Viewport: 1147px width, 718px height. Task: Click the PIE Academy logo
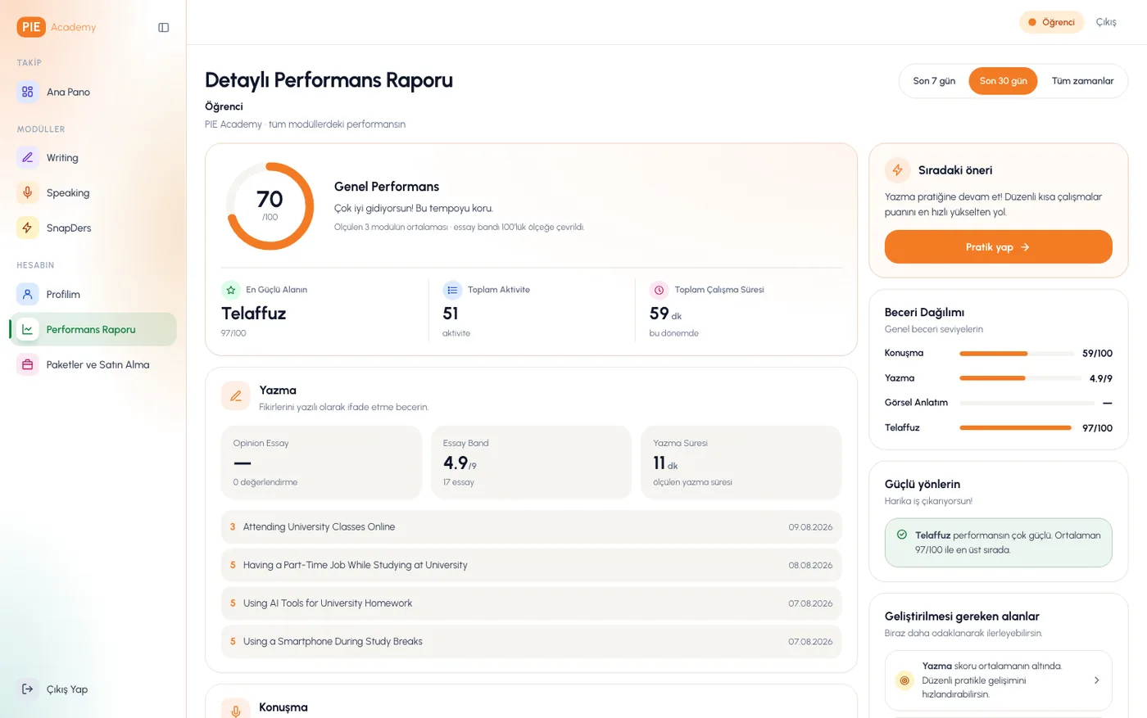(x=57, y=27)
